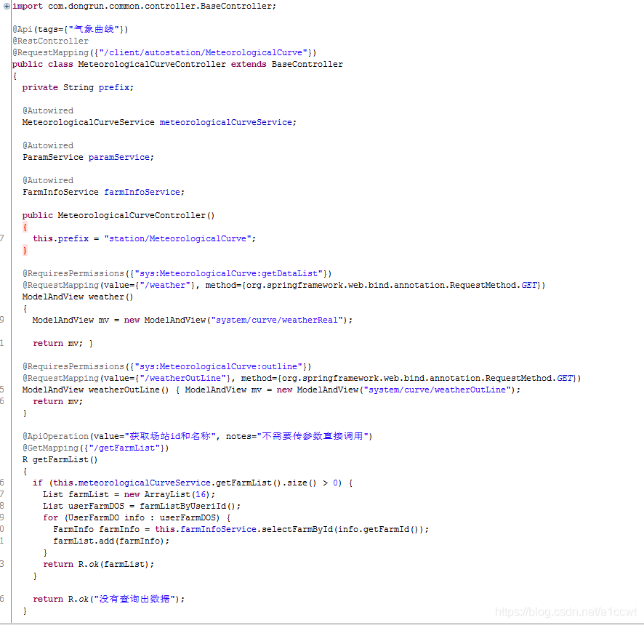644x625 pixels.
Task: Click the R getFarmList() signature
Action: coord(60,459)
